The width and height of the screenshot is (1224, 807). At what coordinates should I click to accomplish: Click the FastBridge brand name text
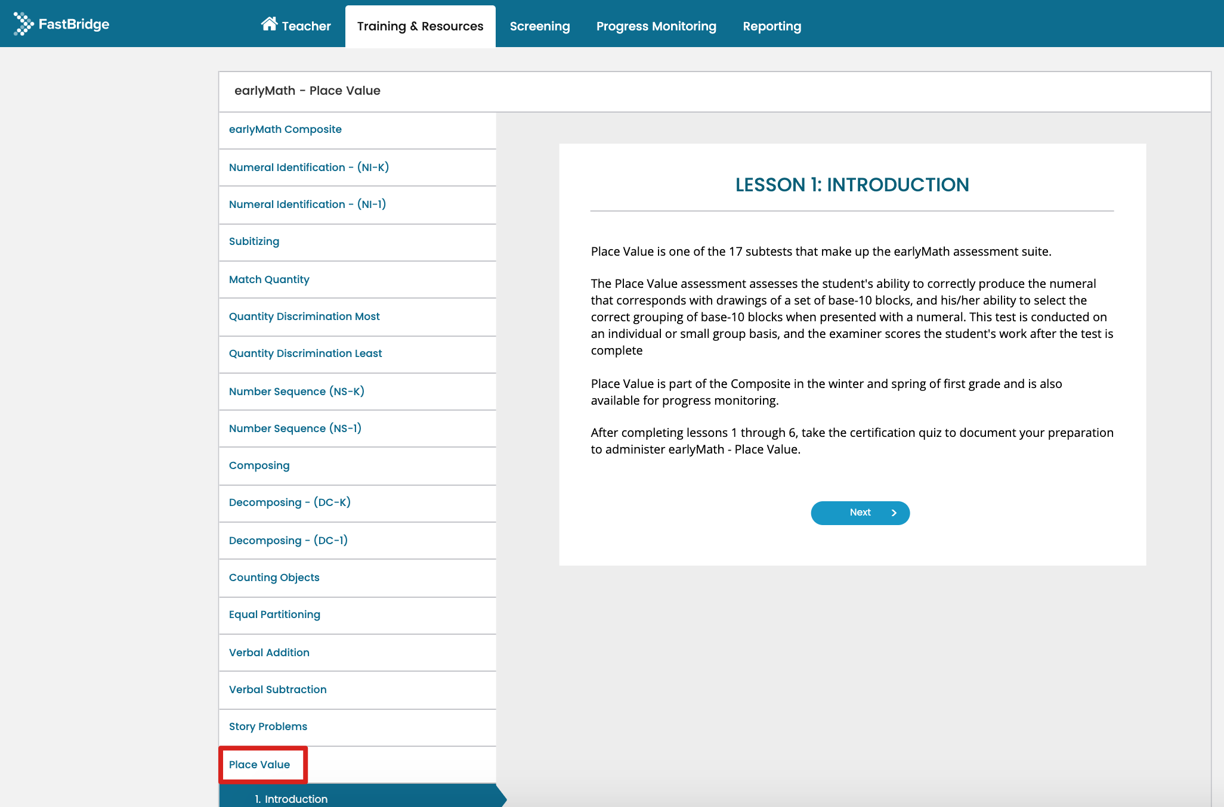[74, 24]
